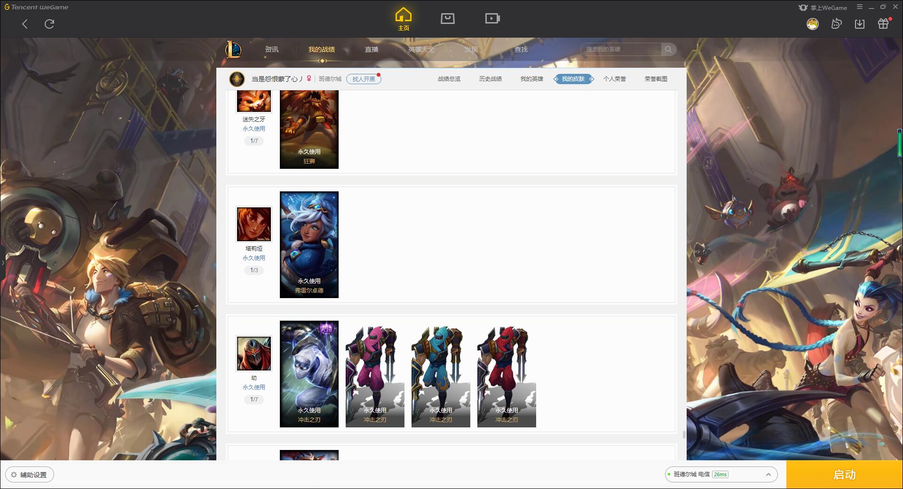Open the 查找 navigation tab
903x489 pixels.
(x=521, y=49)
